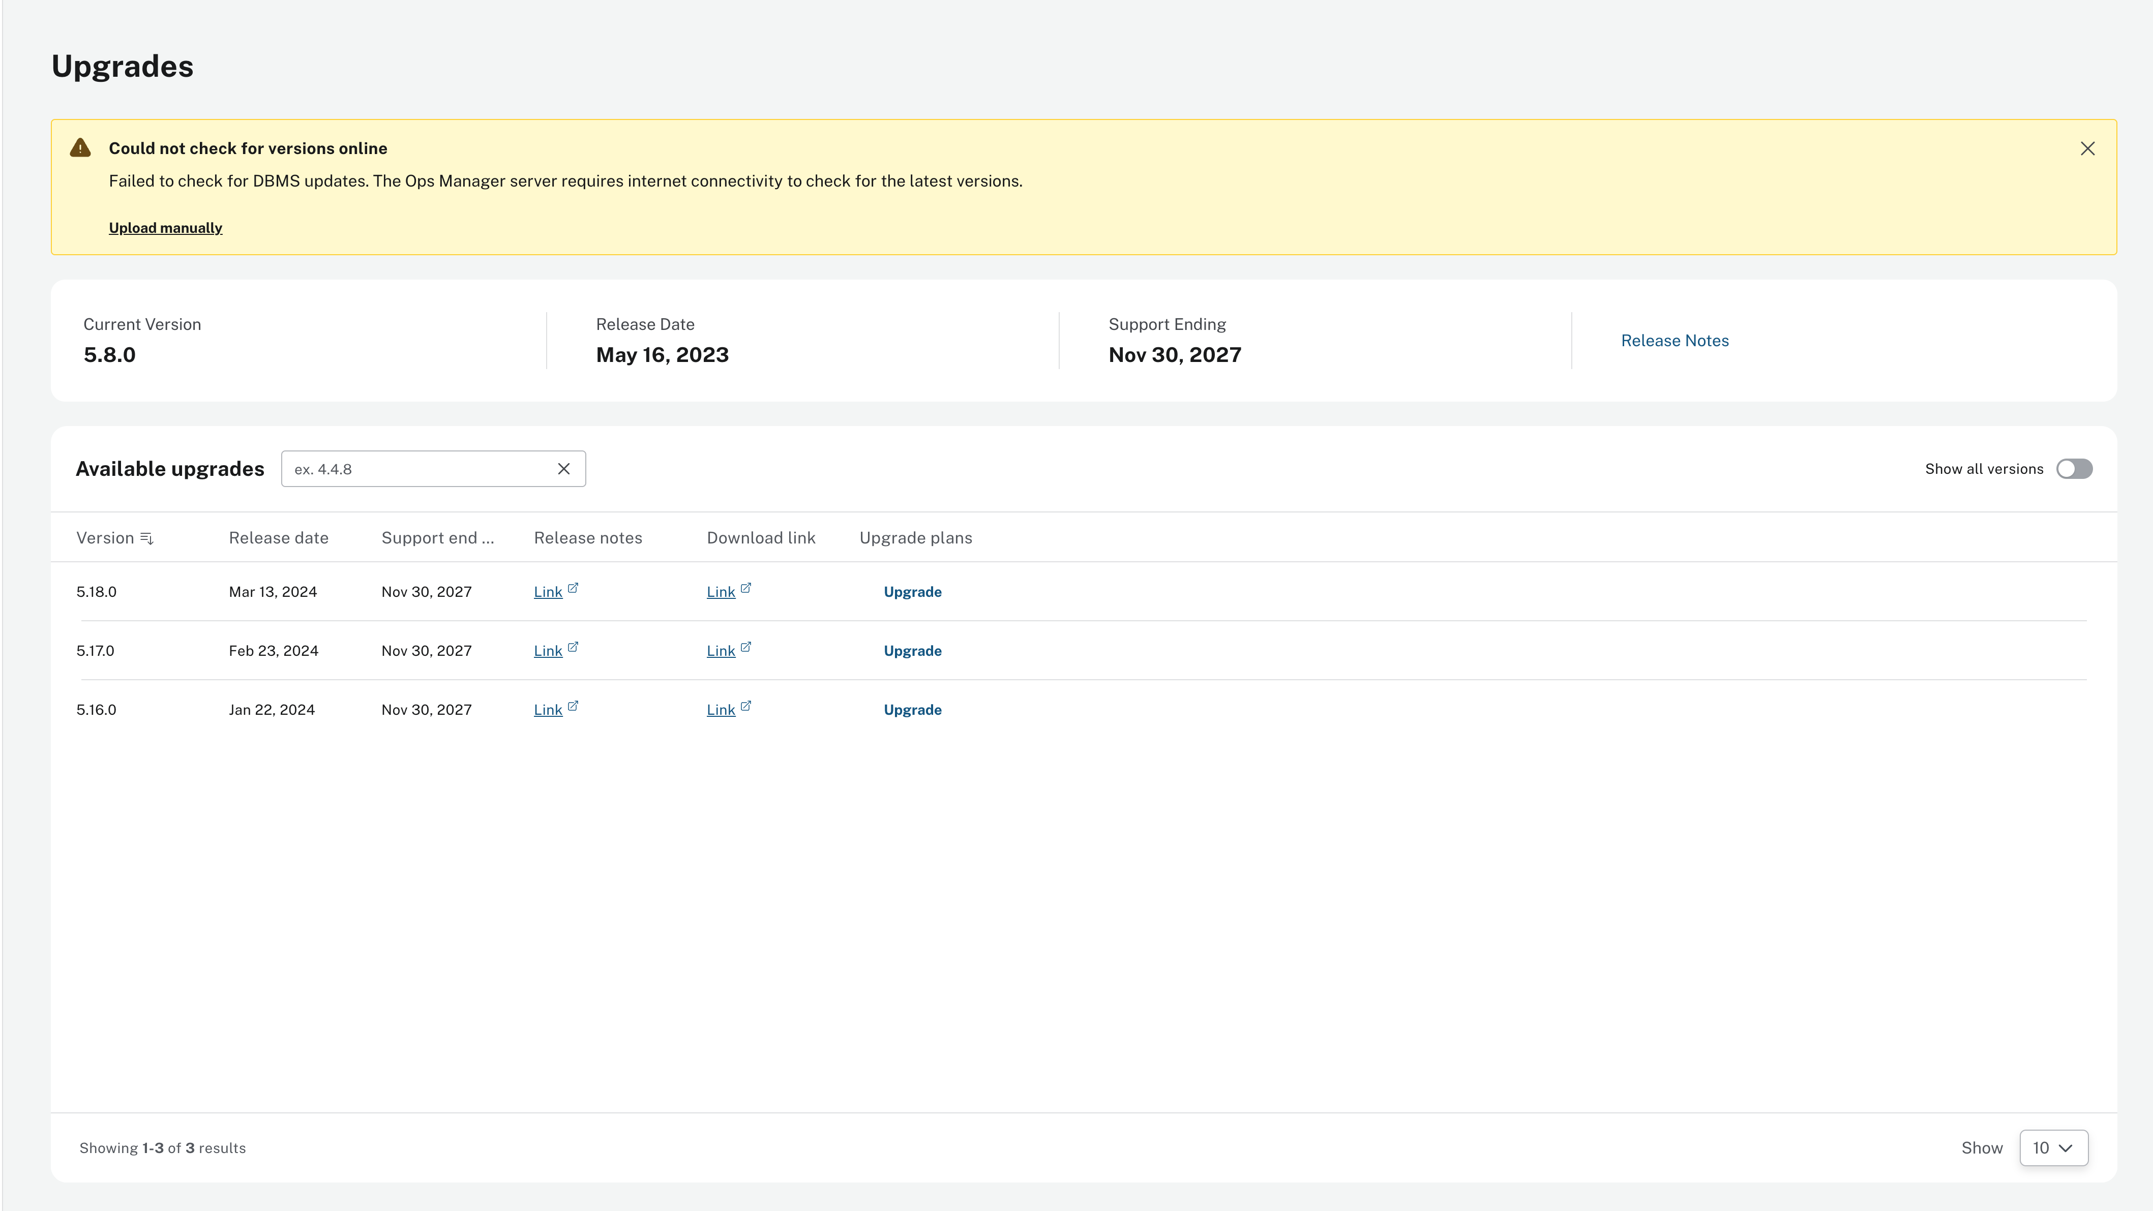Click the Support end column header
The height and width of the screenshot is (1211, 2153).
438,538
